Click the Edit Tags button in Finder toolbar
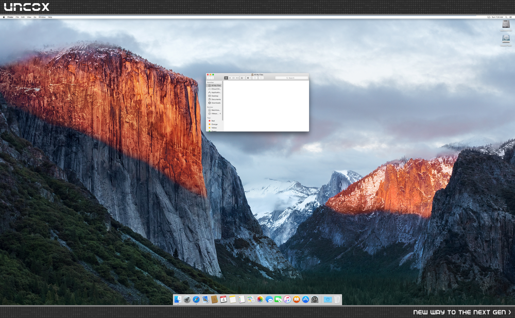515x318 pixels. coord(261,78)
